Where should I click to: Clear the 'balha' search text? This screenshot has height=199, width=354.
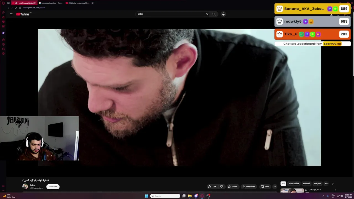(x=207, y=14)
